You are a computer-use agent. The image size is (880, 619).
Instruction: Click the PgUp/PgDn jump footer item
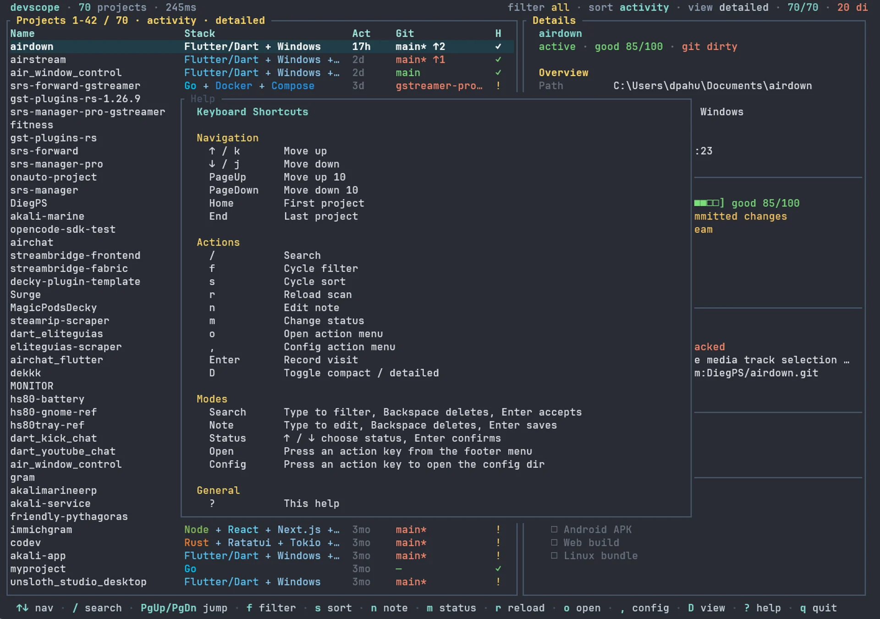[x=184, y=608]
